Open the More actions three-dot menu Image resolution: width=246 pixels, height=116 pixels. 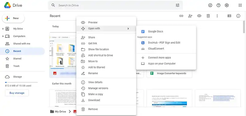coord(217,16)
